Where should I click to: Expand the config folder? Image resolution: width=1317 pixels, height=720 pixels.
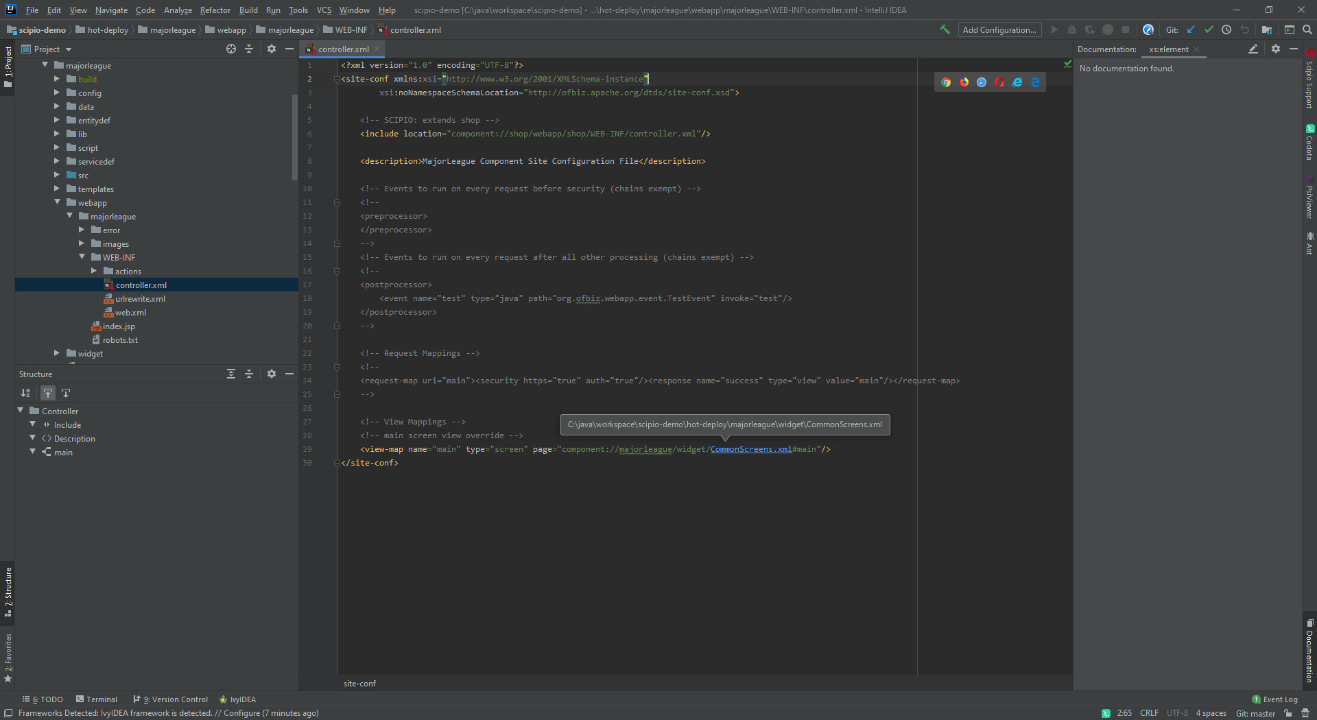pyautogui.click(x=57, y=93)
